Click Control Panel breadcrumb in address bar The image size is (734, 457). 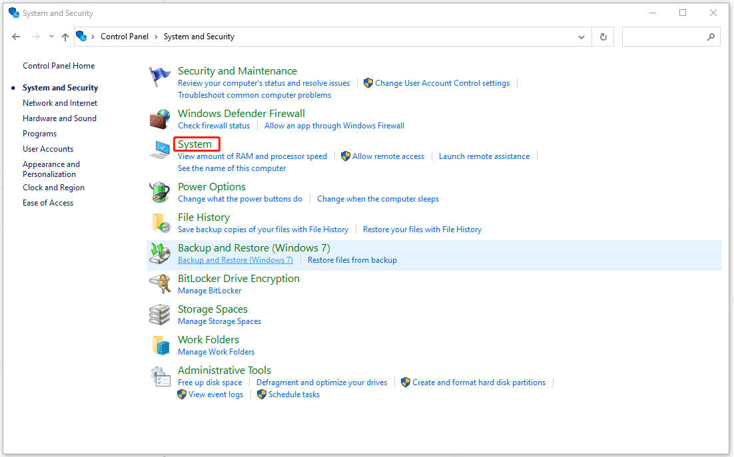125,37
